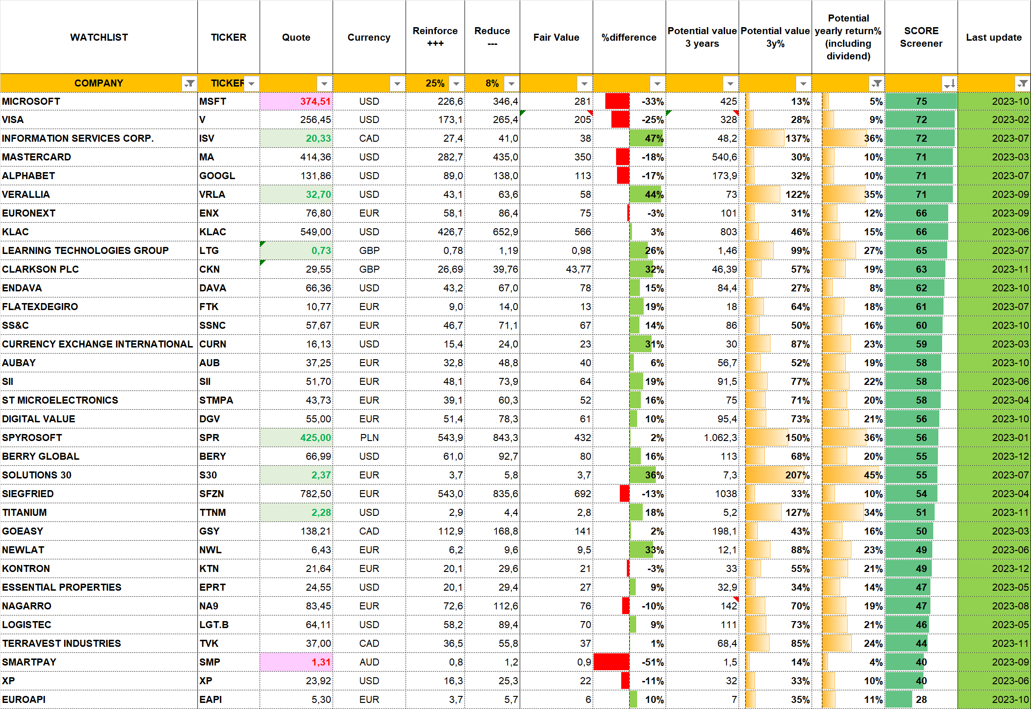
Task: Click the SCORE Screener sort-descending filter icon
Action: [x=949, y=84]
